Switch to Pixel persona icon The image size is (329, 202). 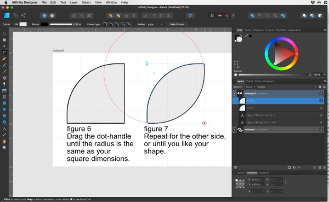pos(16,15)
